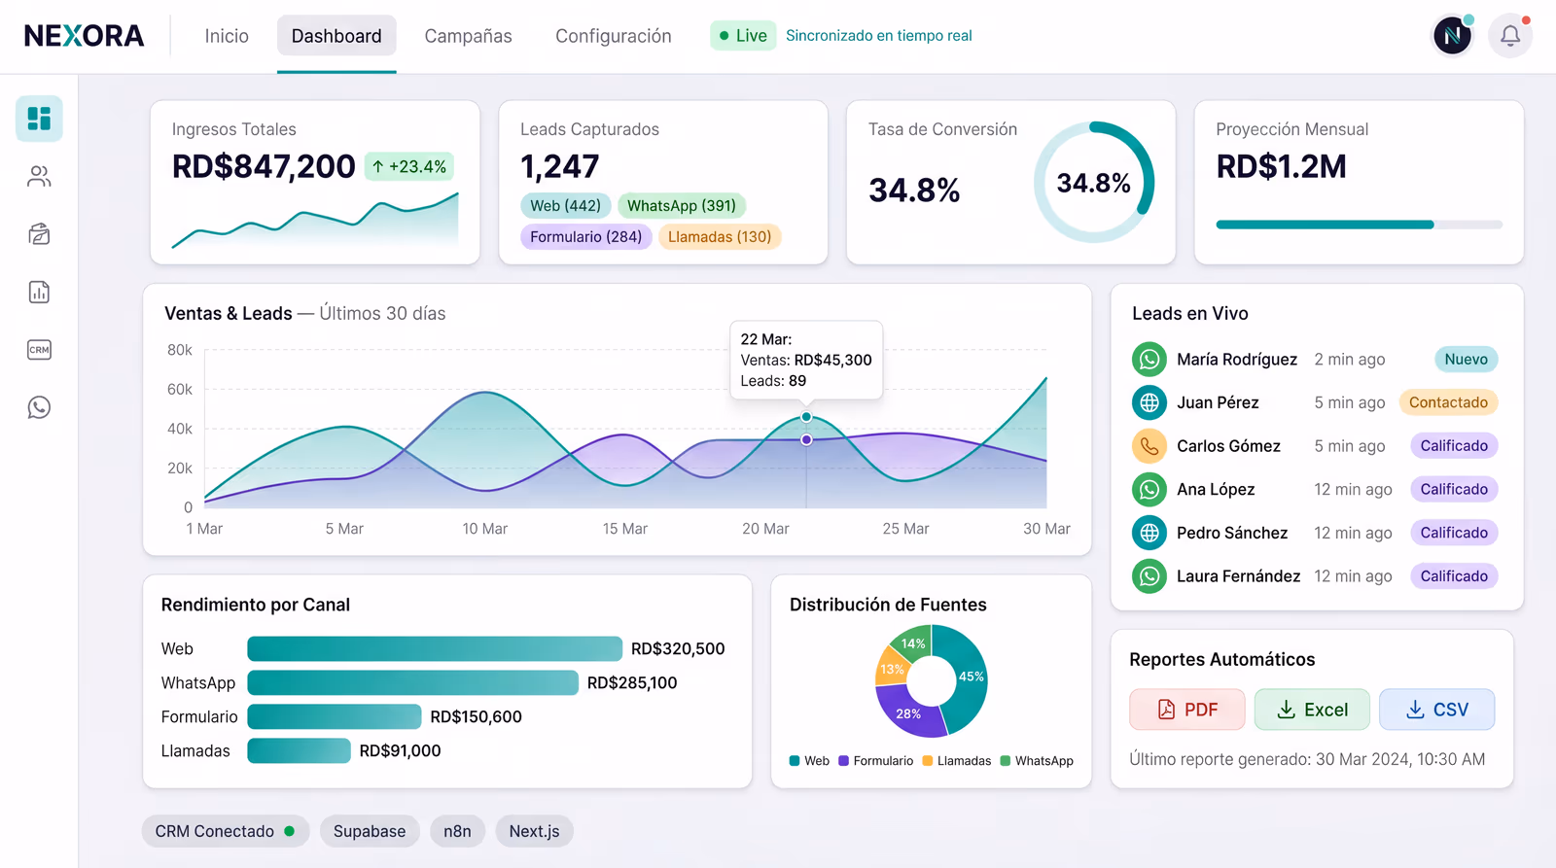Click the Formulario channel revenue bar
The width and height of the screenshot is (1556, 868).
335,716
